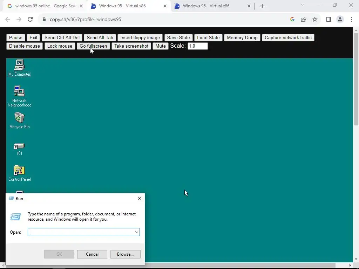Open the My Computer desktop icon
This screenshot has width=359, height=269.
(x=19, y=68)
